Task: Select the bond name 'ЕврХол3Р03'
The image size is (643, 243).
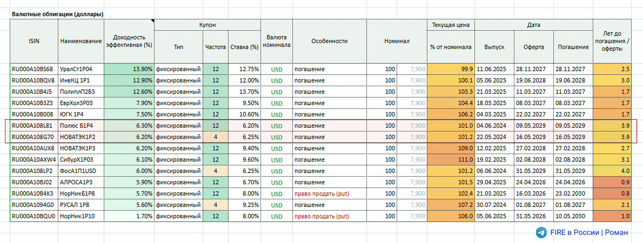Action: point(81,103)
